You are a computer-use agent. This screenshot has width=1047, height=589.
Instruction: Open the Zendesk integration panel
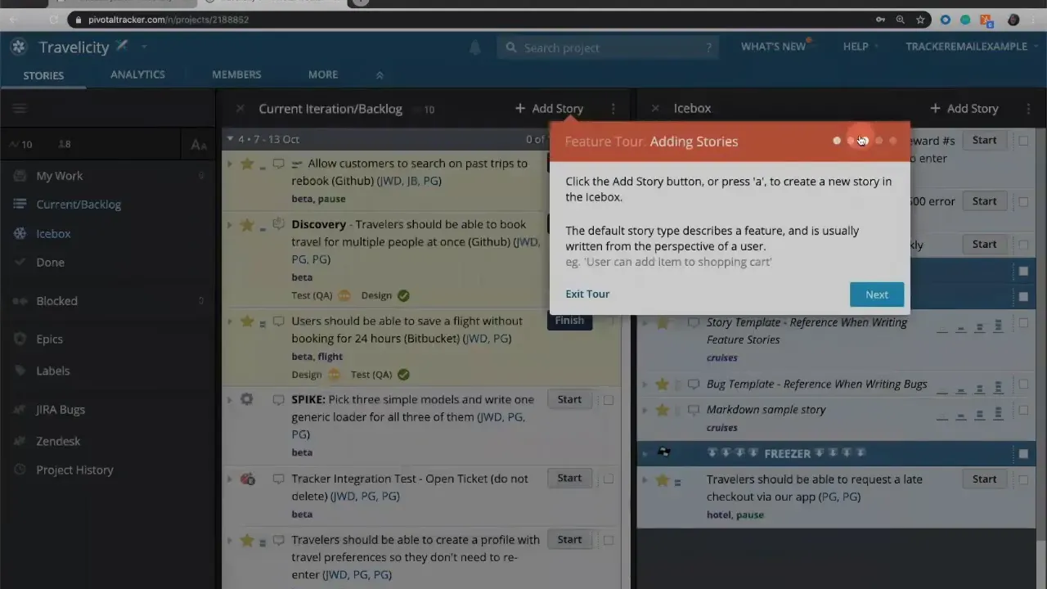click(x=58, y=441)
